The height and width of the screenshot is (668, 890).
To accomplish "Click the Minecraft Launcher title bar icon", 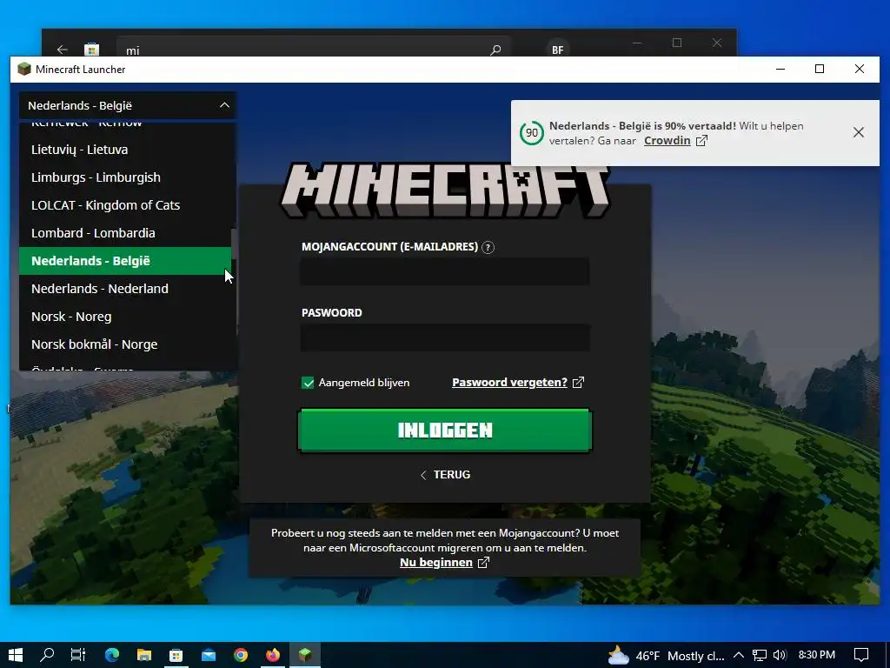I will (24, 70).
